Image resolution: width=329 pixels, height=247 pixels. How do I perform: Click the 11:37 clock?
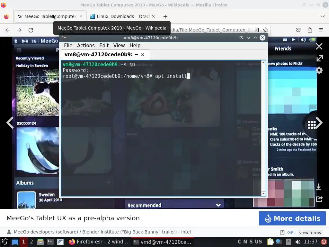pyautogui.click(x=311, y=242)
